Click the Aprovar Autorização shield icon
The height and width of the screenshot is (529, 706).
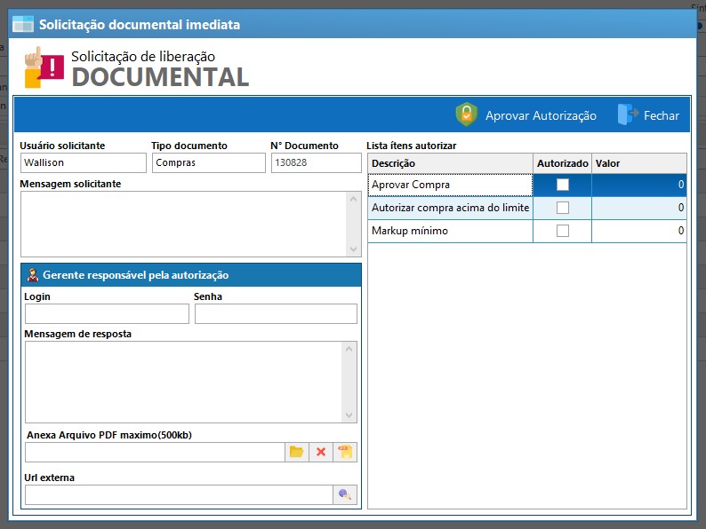click(x=466, y=114)
